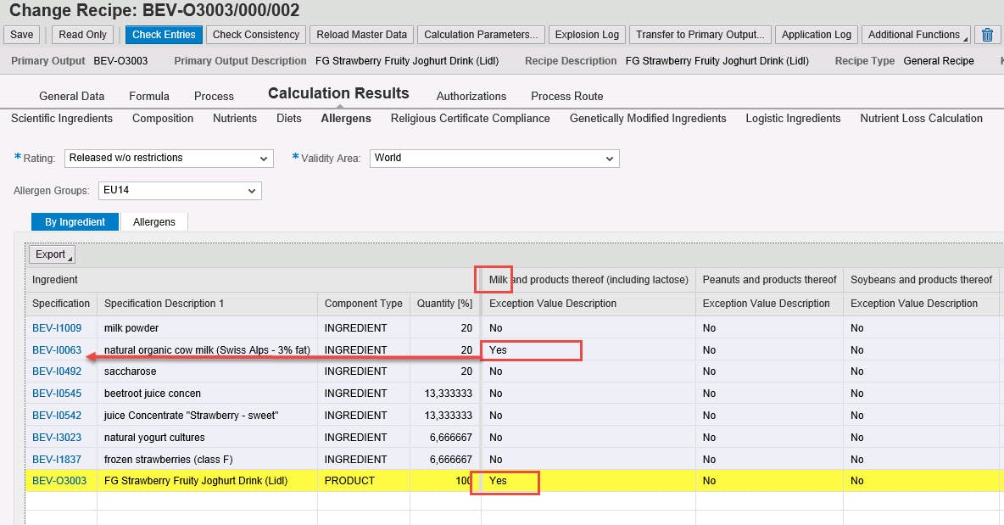Open Logistic Ingredients subtab
Viewport: 1004px width, 525px height.
click(x=793, y=119)
